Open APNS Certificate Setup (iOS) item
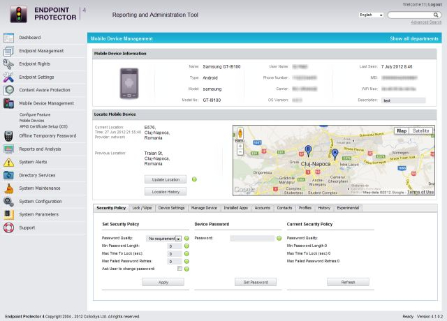 tap(43, 126)
